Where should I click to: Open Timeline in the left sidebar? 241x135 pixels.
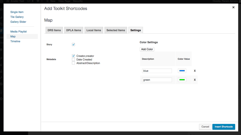[x=15, y=41]
